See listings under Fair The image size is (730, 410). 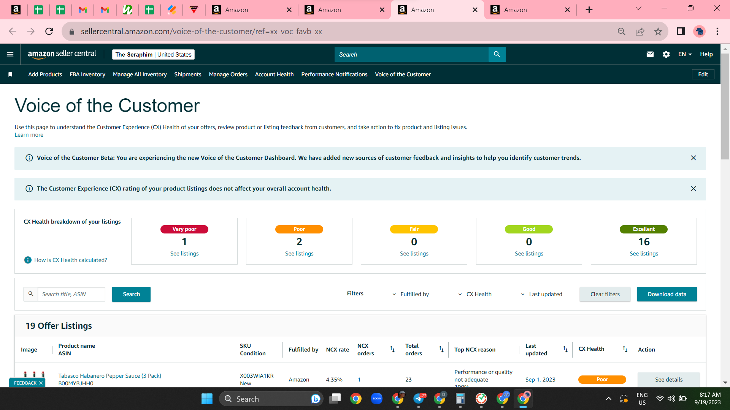(x=414, y=254)
